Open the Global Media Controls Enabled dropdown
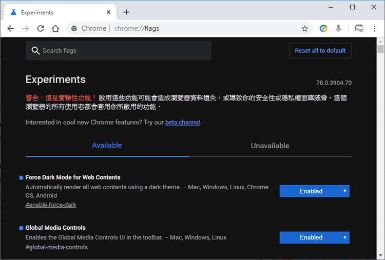This screenshot has width=385, height=260. [314, 237]
